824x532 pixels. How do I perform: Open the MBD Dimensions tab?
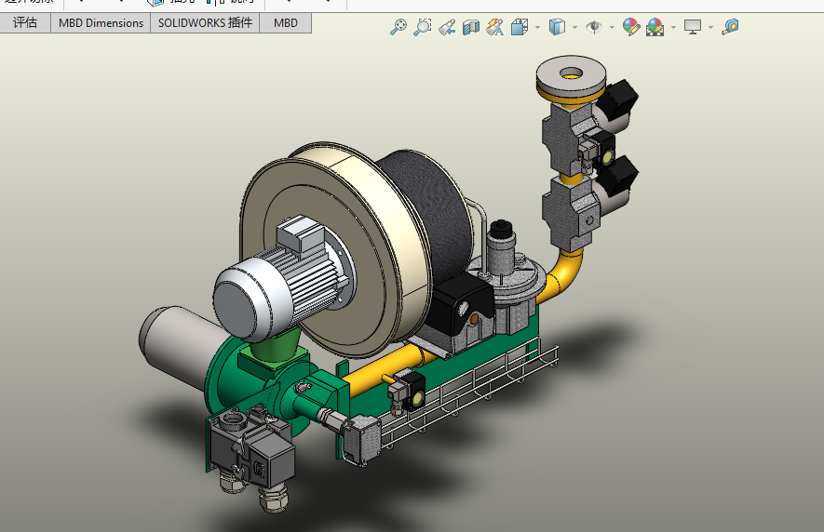pyautogui.click(x=101, y=22)
